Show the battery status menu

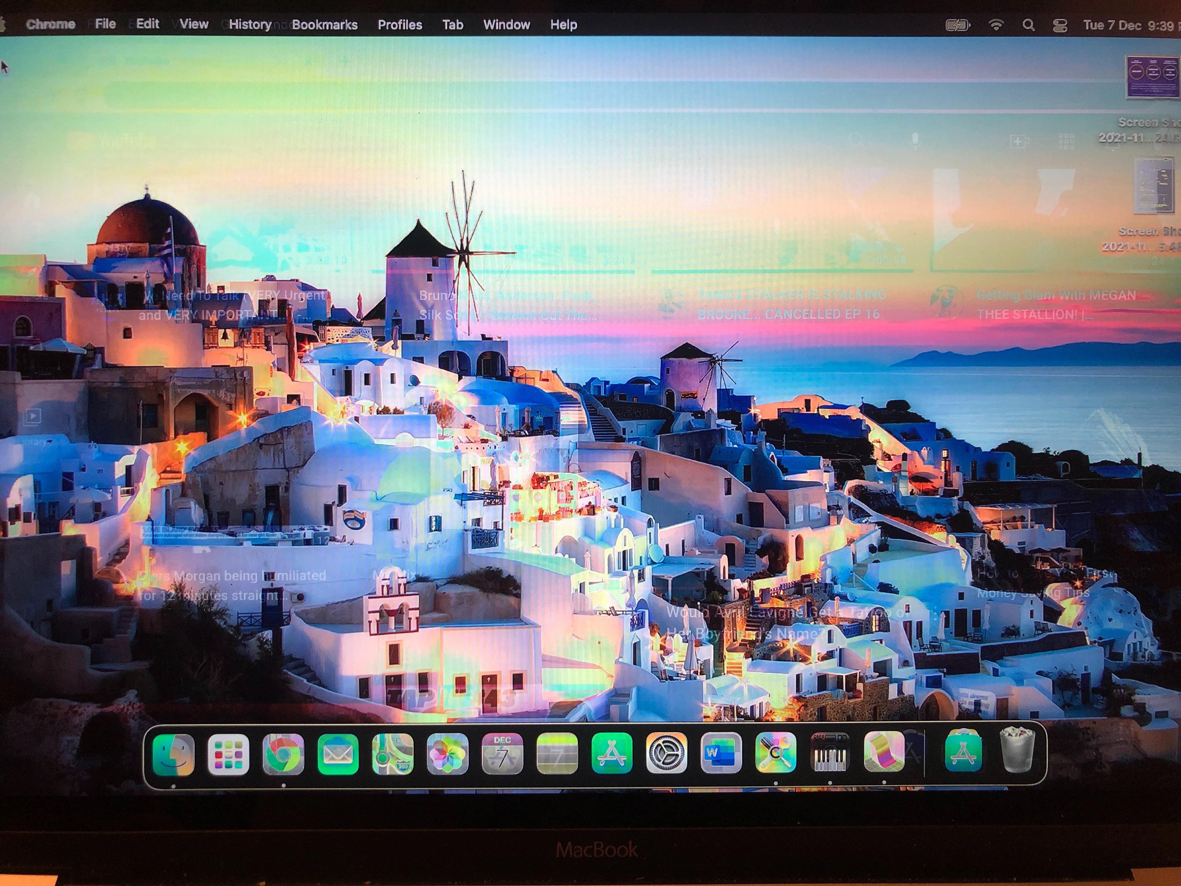958,25
